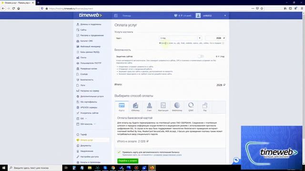Open Пользователи FTP section
Image resolution: width=305 pixels, height=171 pixels.
[89, 63]
